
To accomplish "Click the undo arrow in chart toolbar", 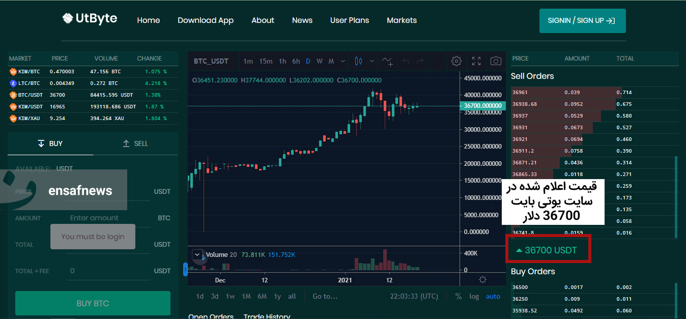I will (406, 61).
